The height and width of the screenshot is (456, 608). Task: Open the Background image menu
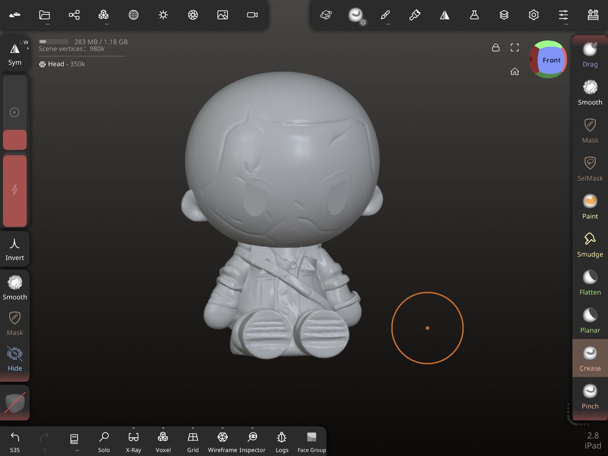coord(222,15)
